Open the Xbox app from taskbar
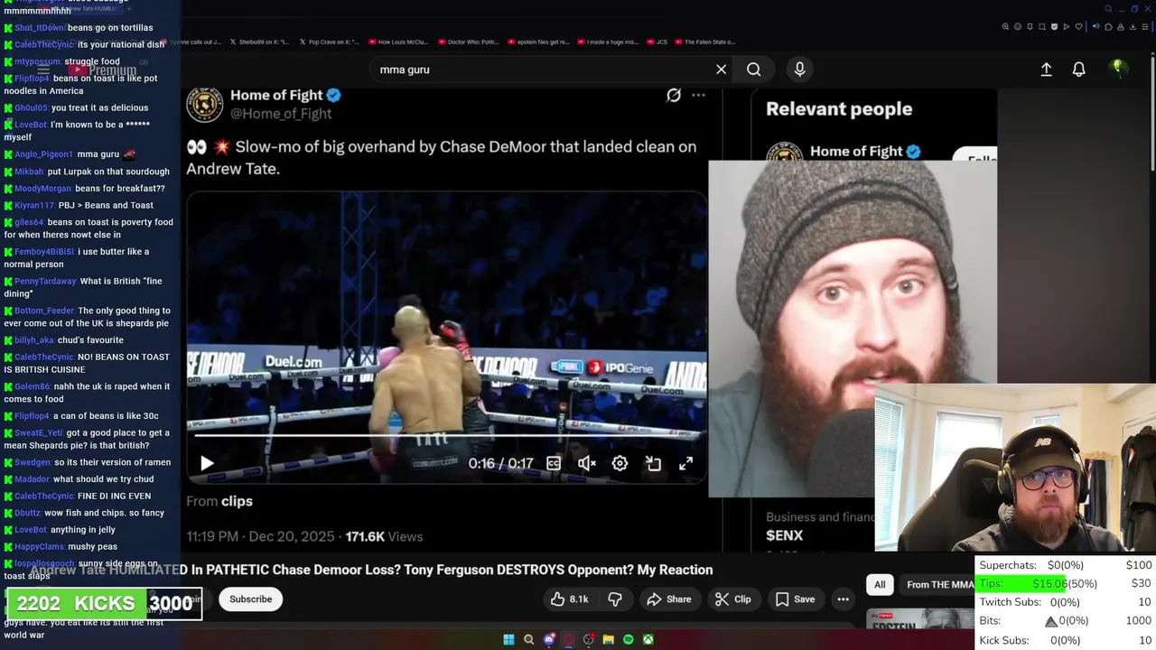1156x650 pixels. tap(648, 639)
